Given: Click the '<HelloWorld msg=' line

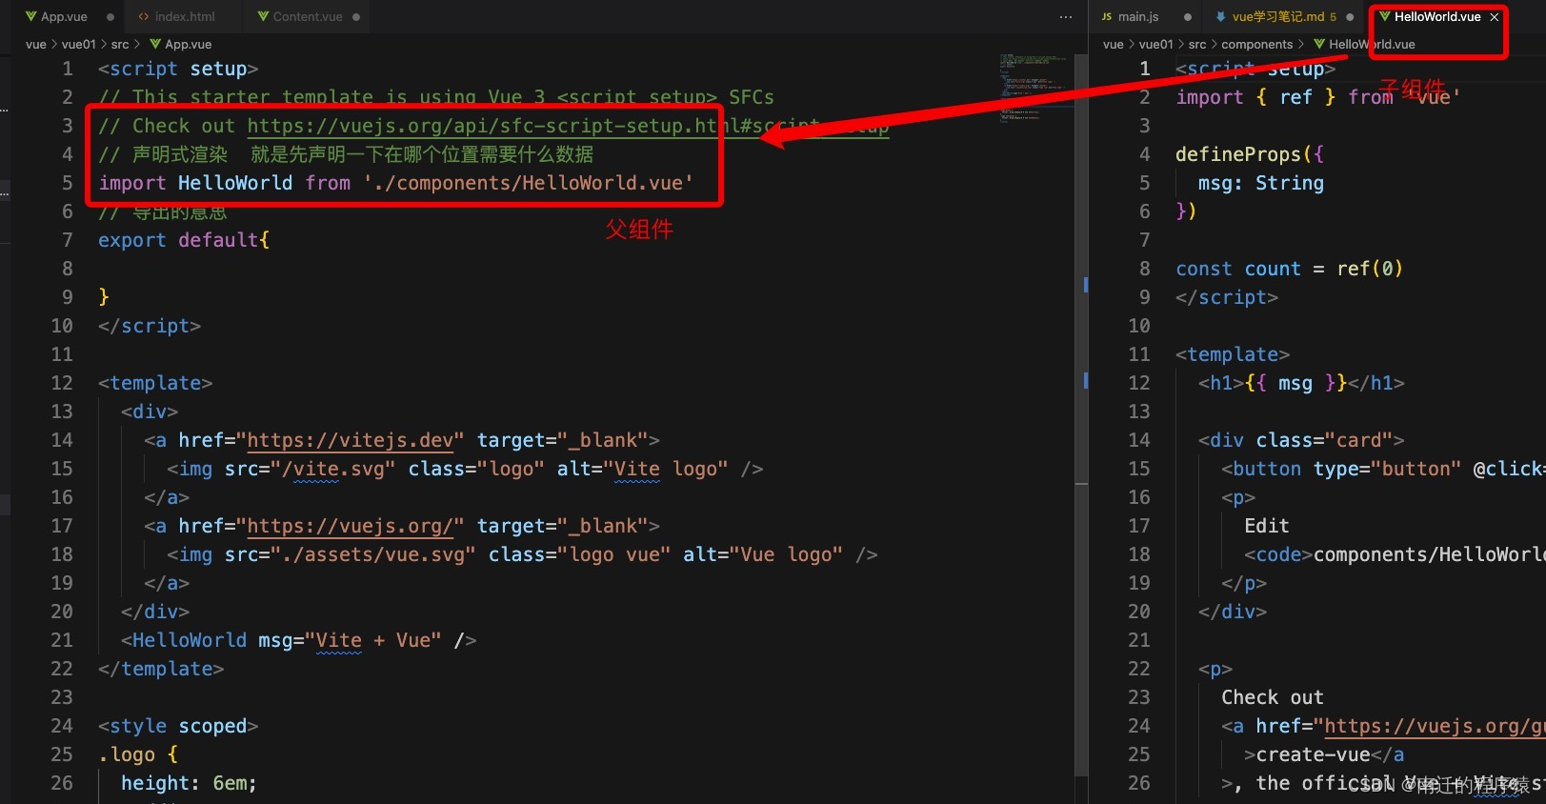Looking at the screenshot, I should 298,640.
